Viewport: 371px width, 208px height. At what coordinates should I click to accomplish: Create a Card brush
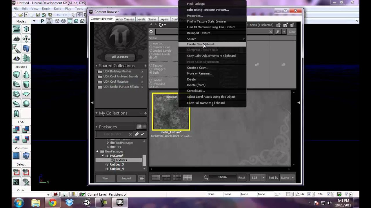(16, 113)
